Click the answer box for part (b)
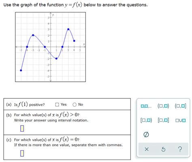The image size is (192, 162). [x=22, y=128]
